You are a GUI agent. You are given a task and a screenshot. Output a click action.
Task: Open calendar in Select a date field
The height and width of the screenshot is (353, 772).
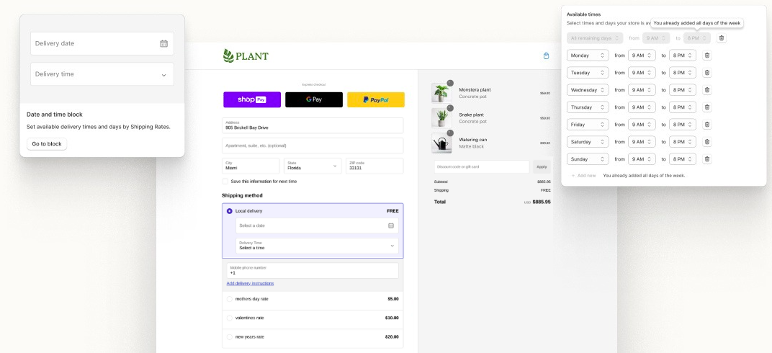[391, 225]
